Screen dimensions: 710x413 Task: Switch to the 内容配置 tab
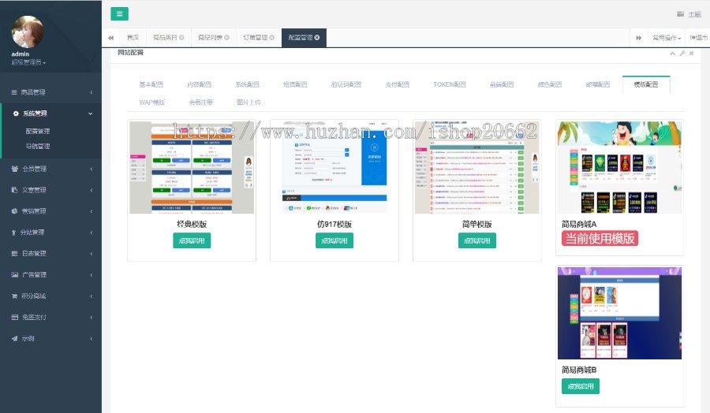click(x=200, y=84)
